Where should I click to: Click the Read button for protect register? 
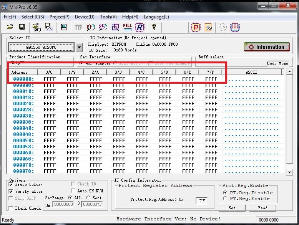(262, 208)
